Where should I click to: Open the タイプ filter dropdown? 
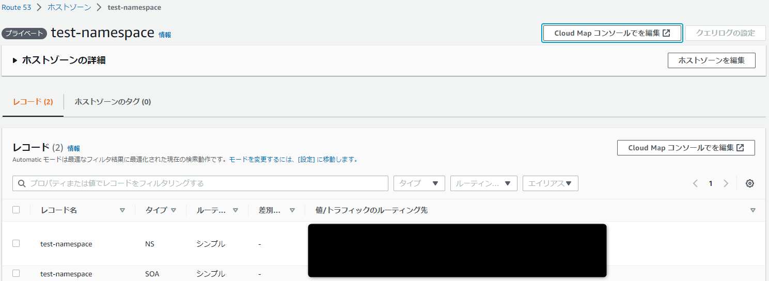click(x=419, y=183)
